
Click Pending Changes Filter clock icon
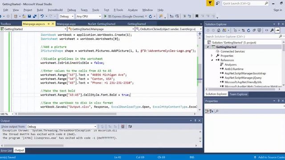click(235, 30)
